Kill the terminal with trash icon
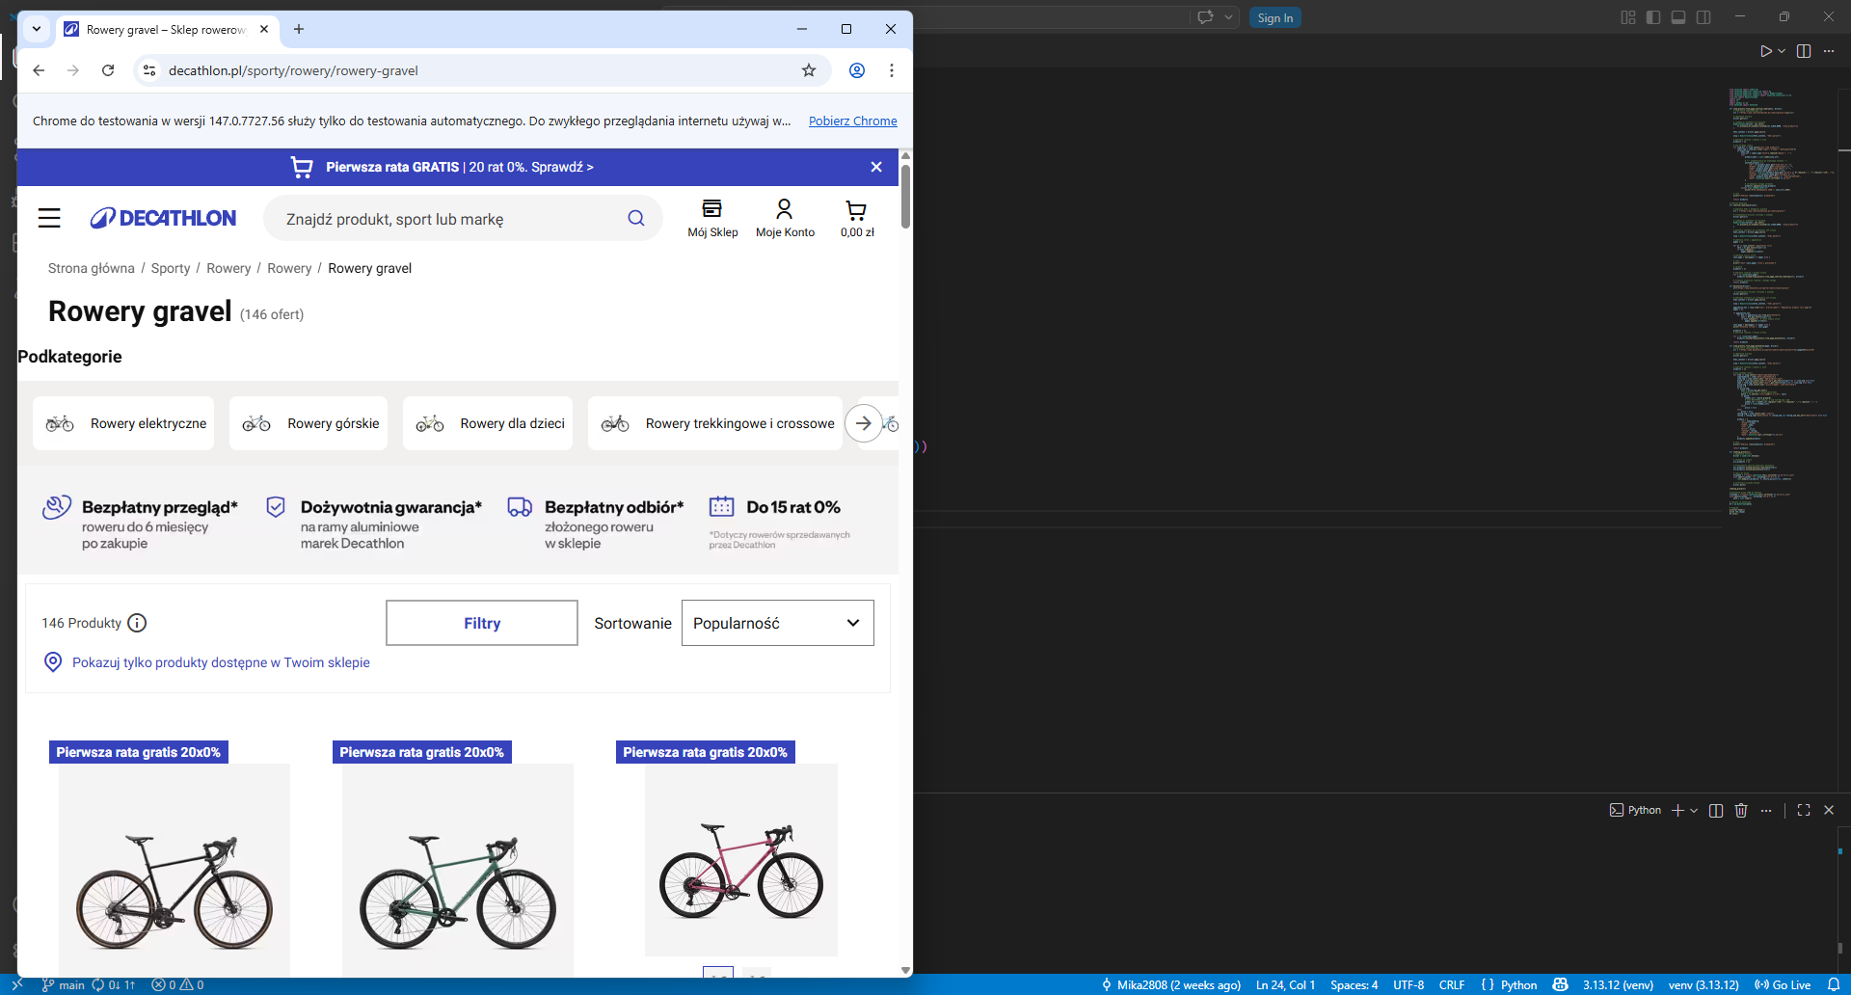The width and height of the screenshot is (1851, 995). coord(1741,810)
